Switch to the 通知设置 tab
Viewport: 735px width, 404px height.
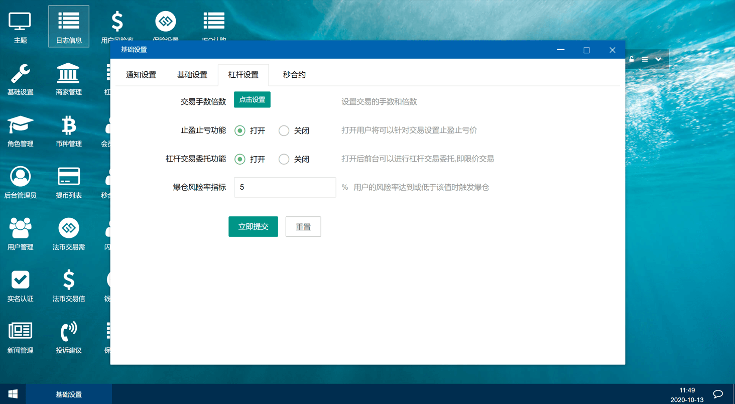141,75
